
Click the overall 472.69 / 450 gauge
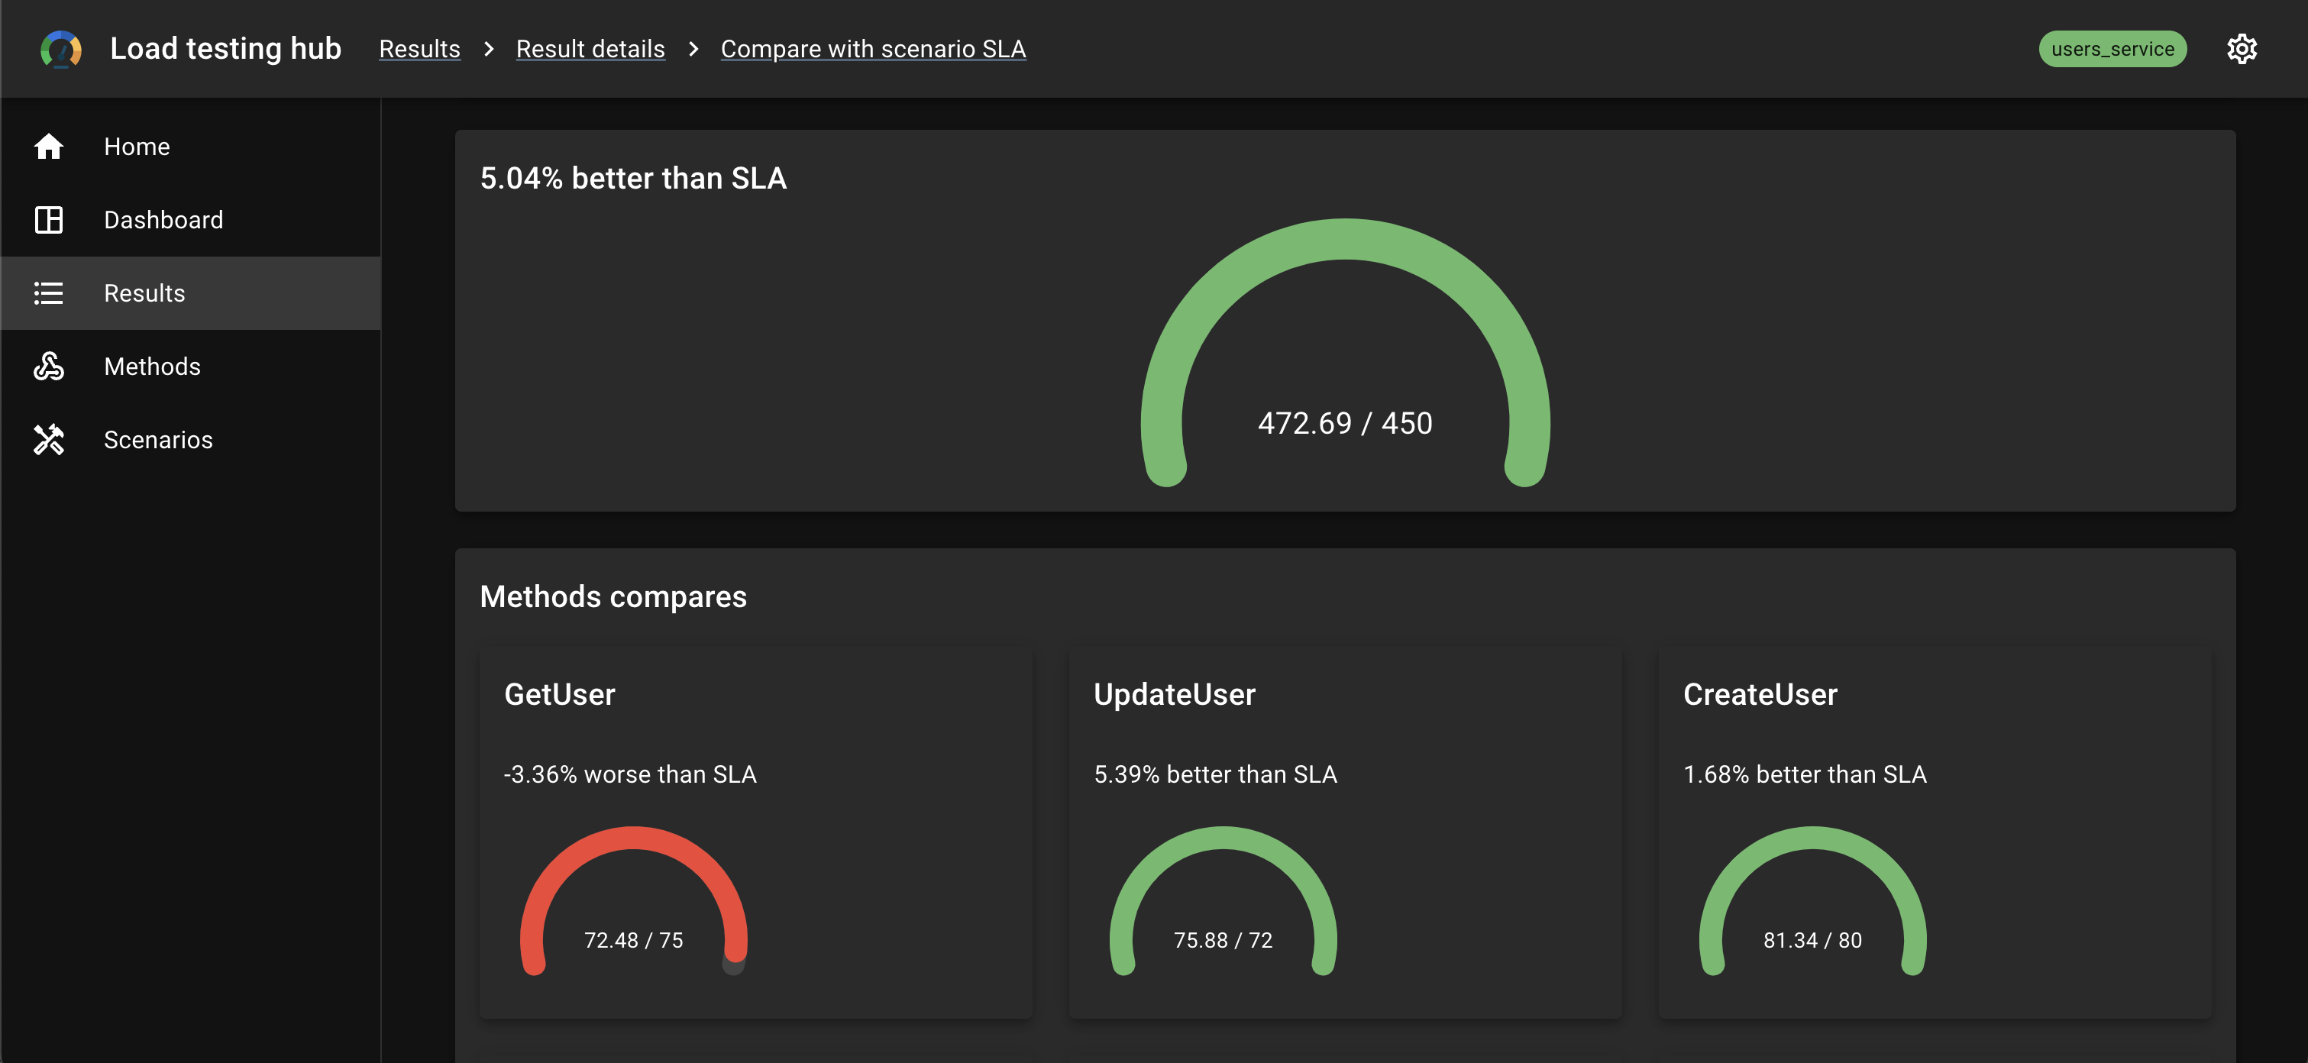1345,353
